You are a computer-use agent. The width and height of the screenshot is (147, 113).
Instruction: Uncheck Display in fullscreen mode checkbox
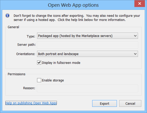39,63
